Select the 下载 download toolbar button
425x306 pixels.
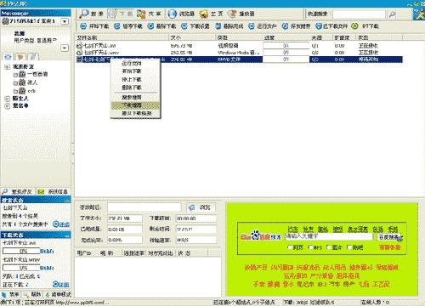pyautogui.click(x=121, y=14)
